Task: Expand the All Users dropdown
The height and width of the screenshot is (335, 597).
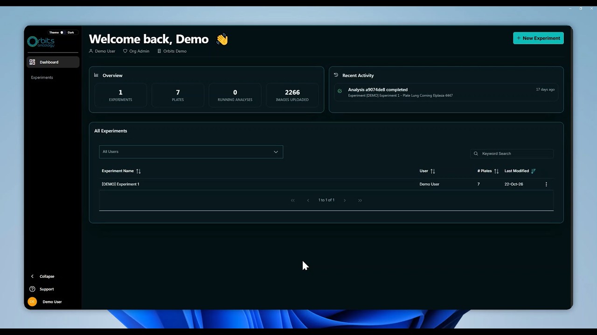Action: click(191, 152)
